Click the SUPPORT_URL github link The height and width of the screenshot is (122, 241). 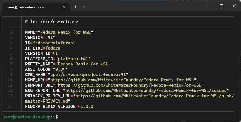click(x=129, y=85)
